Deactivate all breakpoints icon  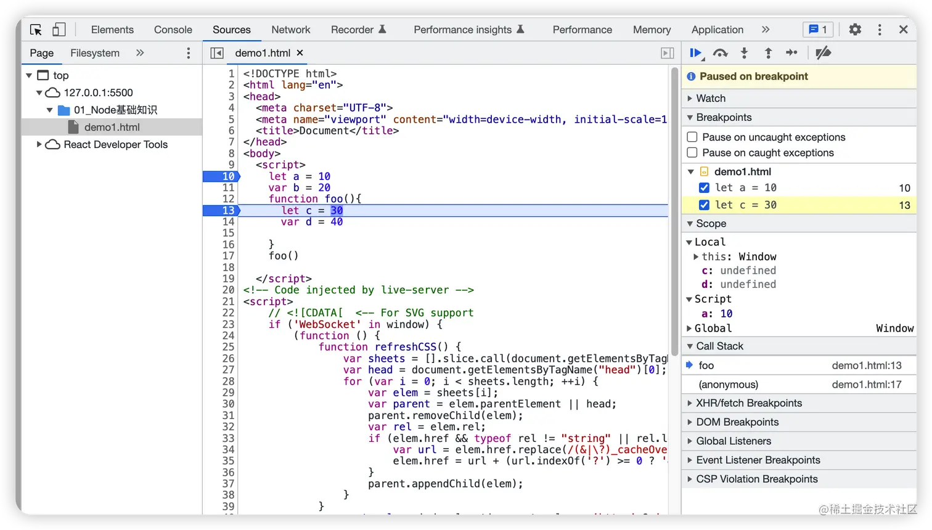point(823,53)
